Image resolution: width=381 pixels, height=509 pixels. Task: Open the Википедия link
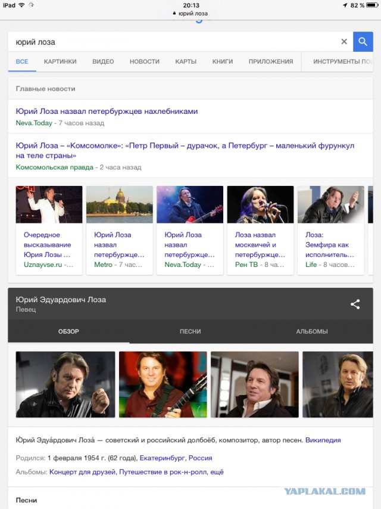coord(323,440)
